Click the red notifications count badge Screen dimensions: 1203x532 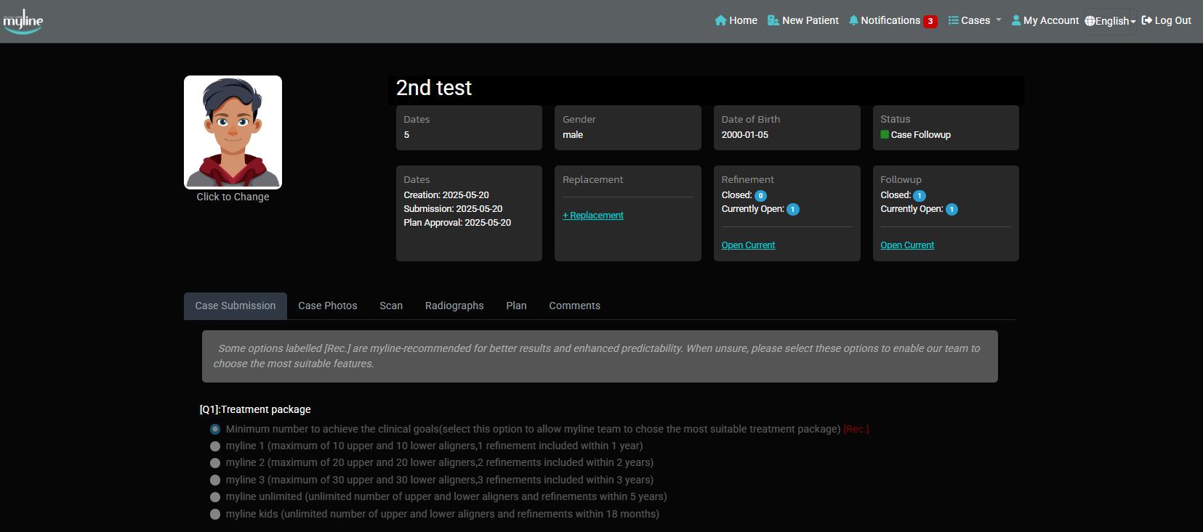point(930,21)
